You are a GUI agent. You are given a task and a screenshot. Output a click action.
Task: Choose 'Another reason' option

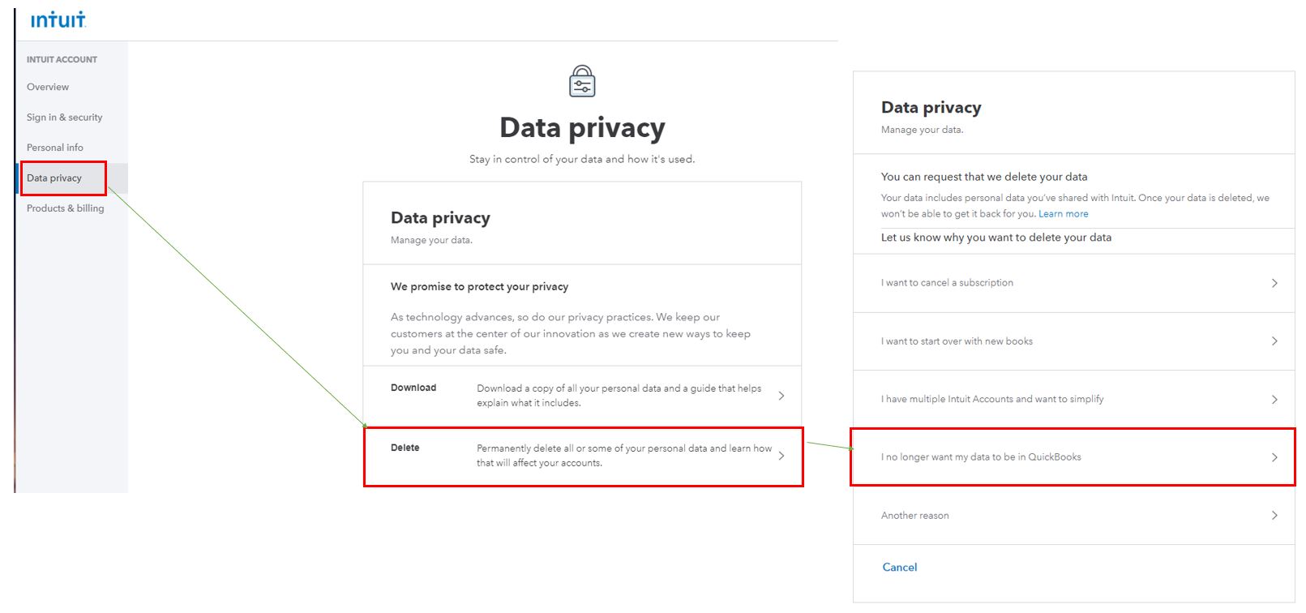pyautogui.click(x=914, y=516)
